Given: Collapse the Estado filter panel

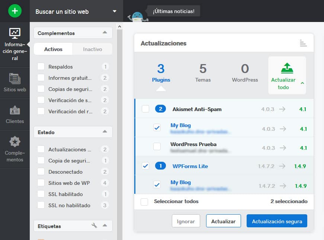Looking at the screenshot, I should tap(105, 132).
